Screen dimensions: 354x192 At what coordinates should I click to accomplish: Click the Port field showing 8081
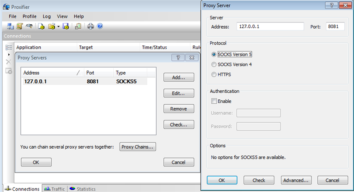335,26
